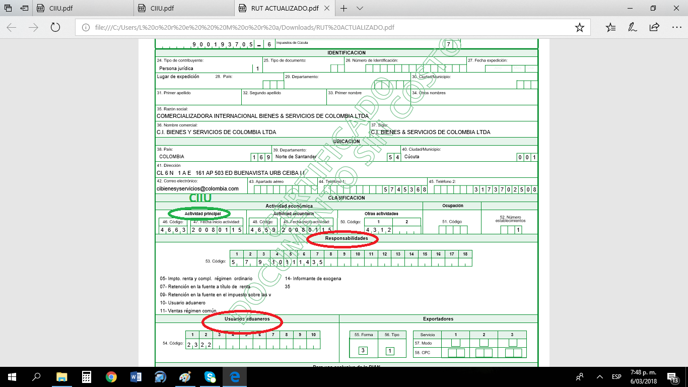Close the RUT ACTUALIZADO.pdf tab
This screenshot has height=387, width=688.
pyautogui.click(x=327, y=8)
